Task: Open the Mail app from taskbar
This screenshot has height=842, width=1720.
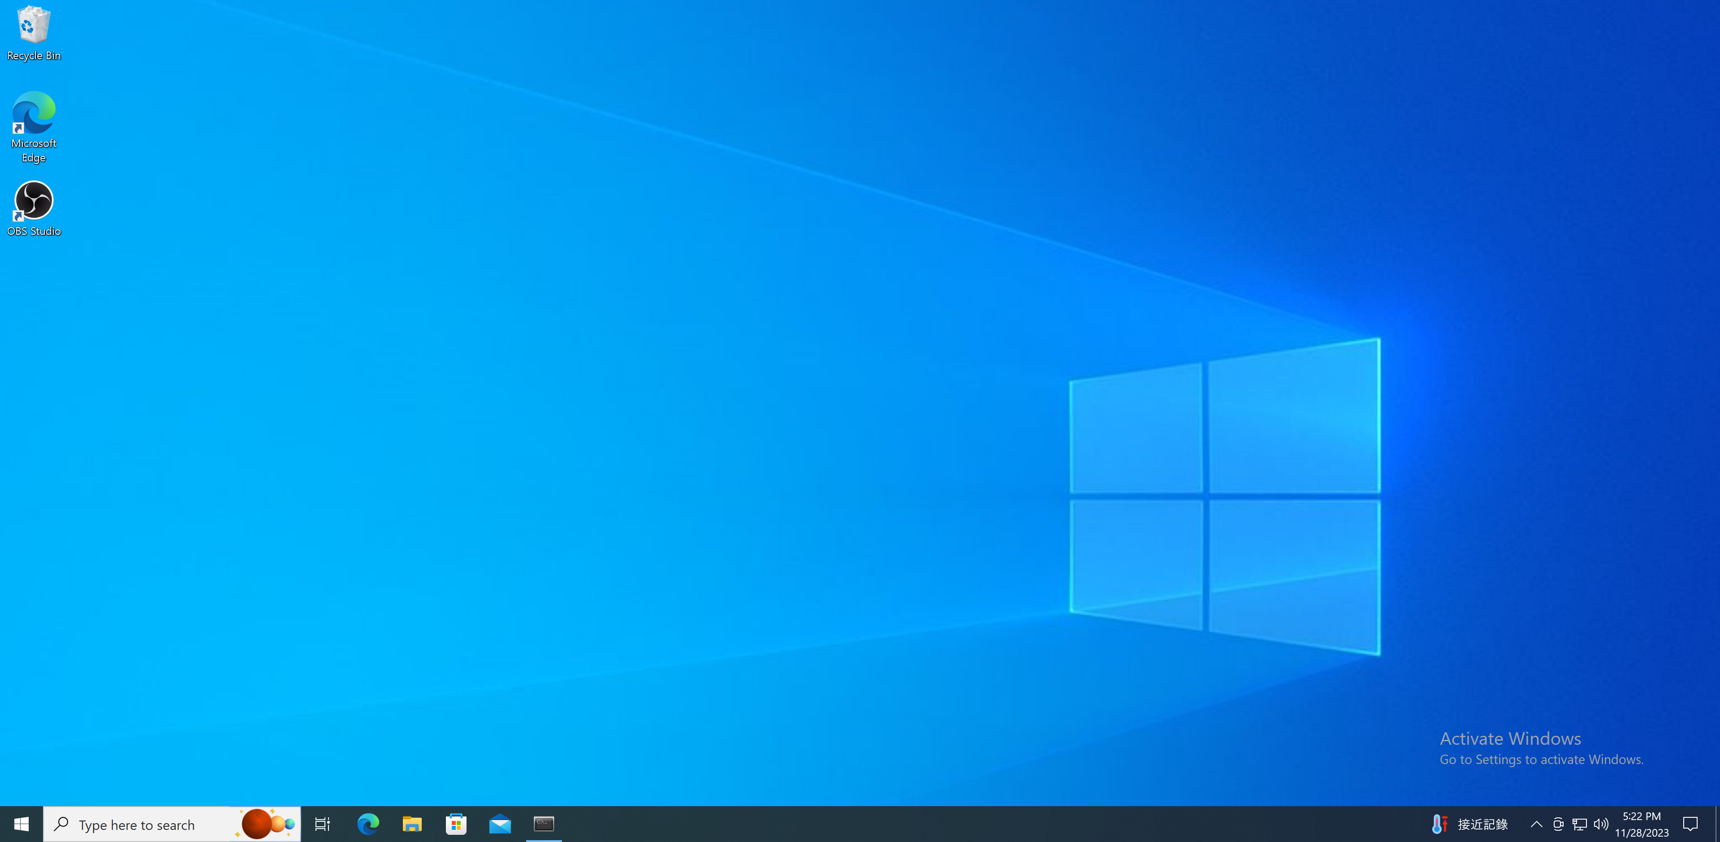Action: (x=500, y=824)
